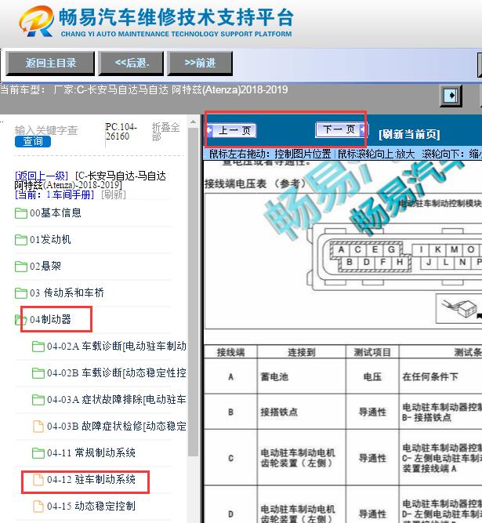The height and width of the screenshot is (523, 482).
Task: Click folder icon beside 04-11
Action: [x=38, y=453]
